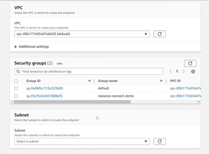Image resolution: width=209 pixels, height=154 pixels.
Task: Go to previous security groups page
Action: click(x=170, y=72)
